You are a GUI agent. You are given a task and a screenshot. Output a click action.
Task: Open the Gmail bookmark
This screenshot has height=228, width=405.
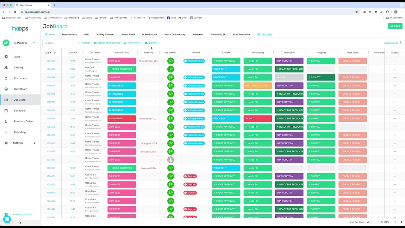click(x=183, y=18)
